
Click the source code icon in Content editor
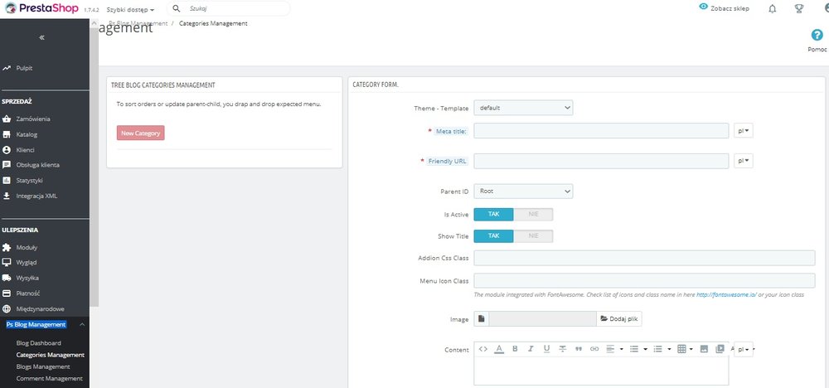482,349
